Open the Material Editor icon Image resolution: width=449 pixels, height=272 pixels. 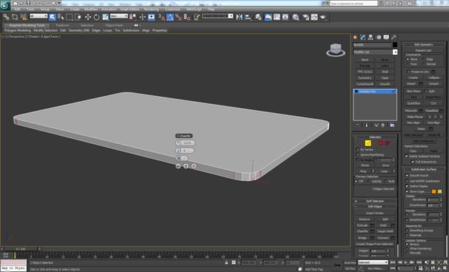pos(296,17)
